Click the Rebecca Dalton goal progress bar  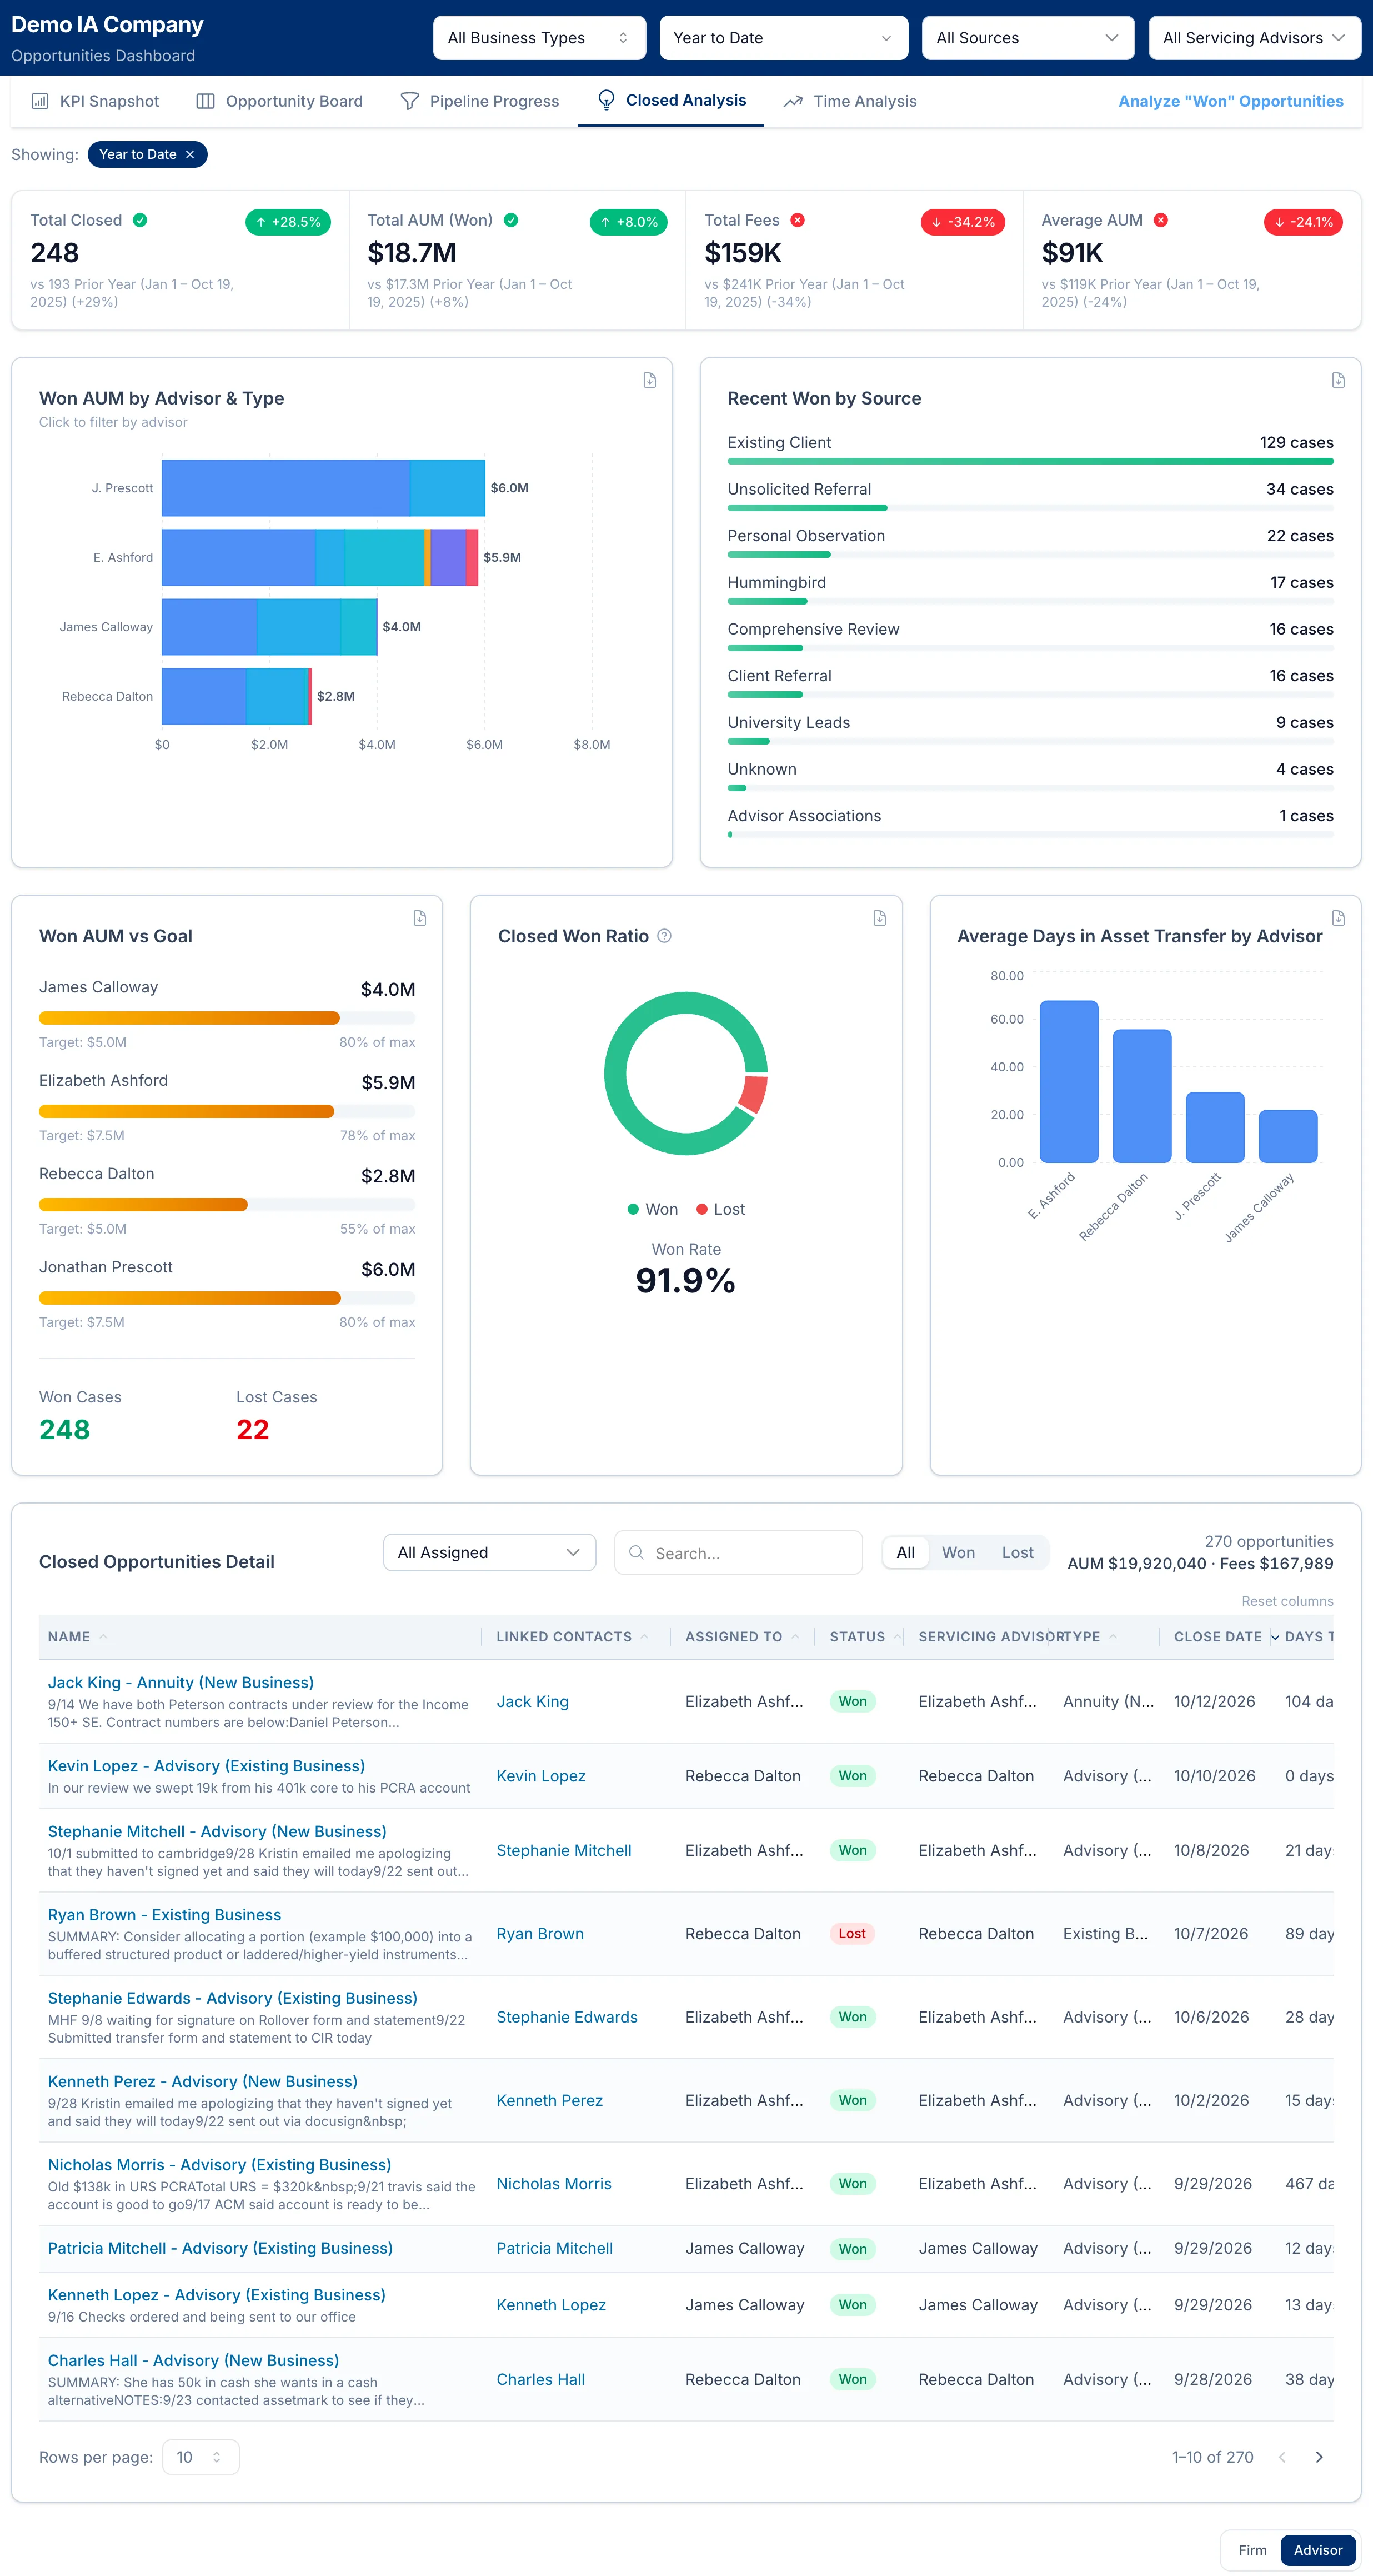(227, 1205)
